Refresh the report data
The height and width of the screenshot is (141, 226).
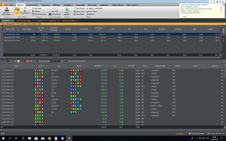(x=90, y=14)
